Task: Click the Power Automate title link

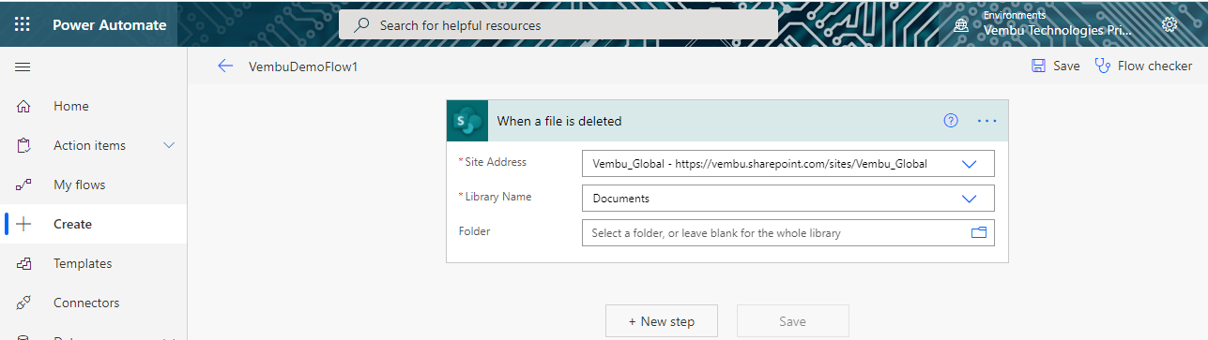Action: pyautogui.click(x=110, y=25)
